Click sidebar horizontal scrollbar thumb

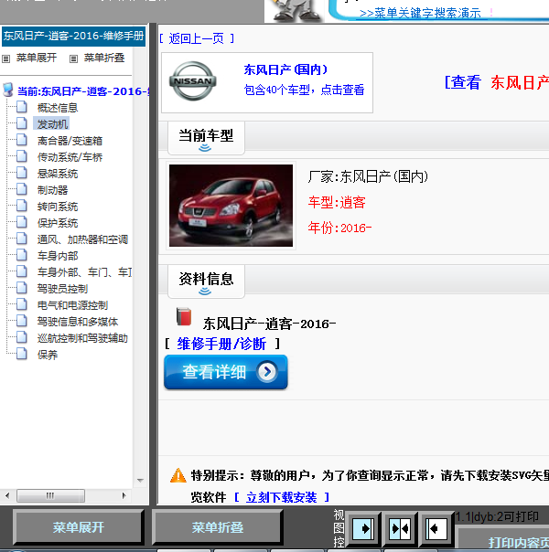tap(50, 495)
